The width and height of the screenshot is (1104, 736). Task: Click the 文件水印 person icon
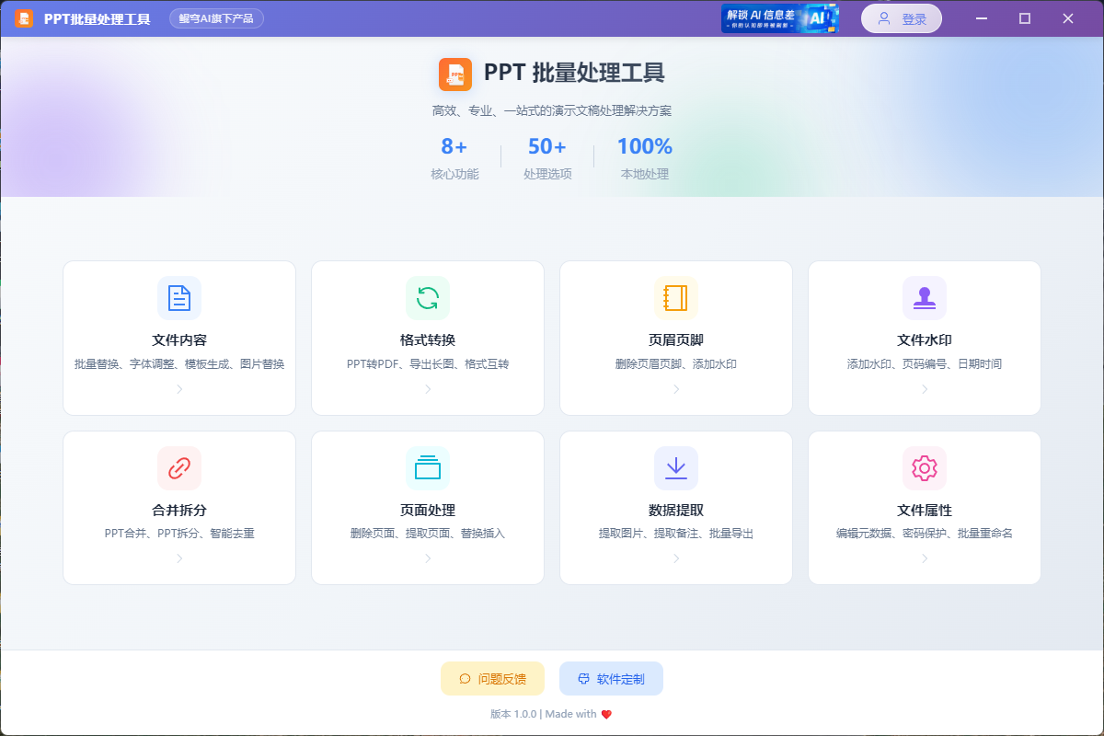click(x=924, y=298)
